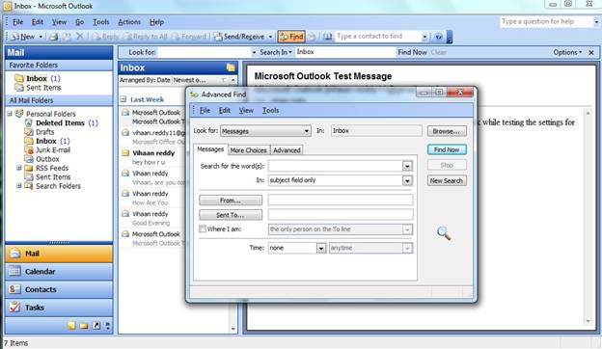This screenshot has height=349, width=602.
Task: Click the Type a contact to find box
Action: click(x=378, y=37)
